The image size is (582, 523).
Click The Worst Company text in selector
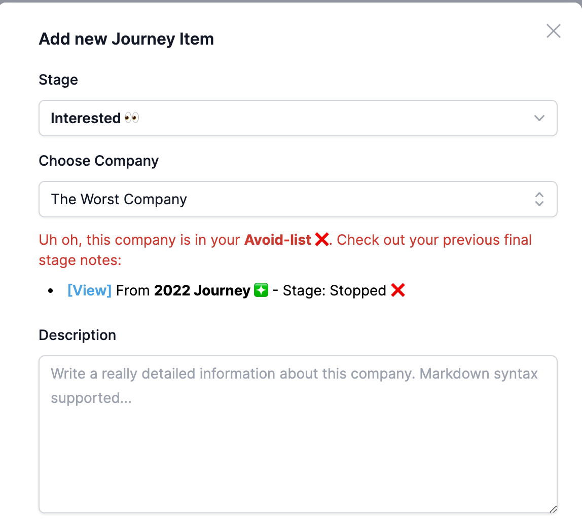point(119,200)
